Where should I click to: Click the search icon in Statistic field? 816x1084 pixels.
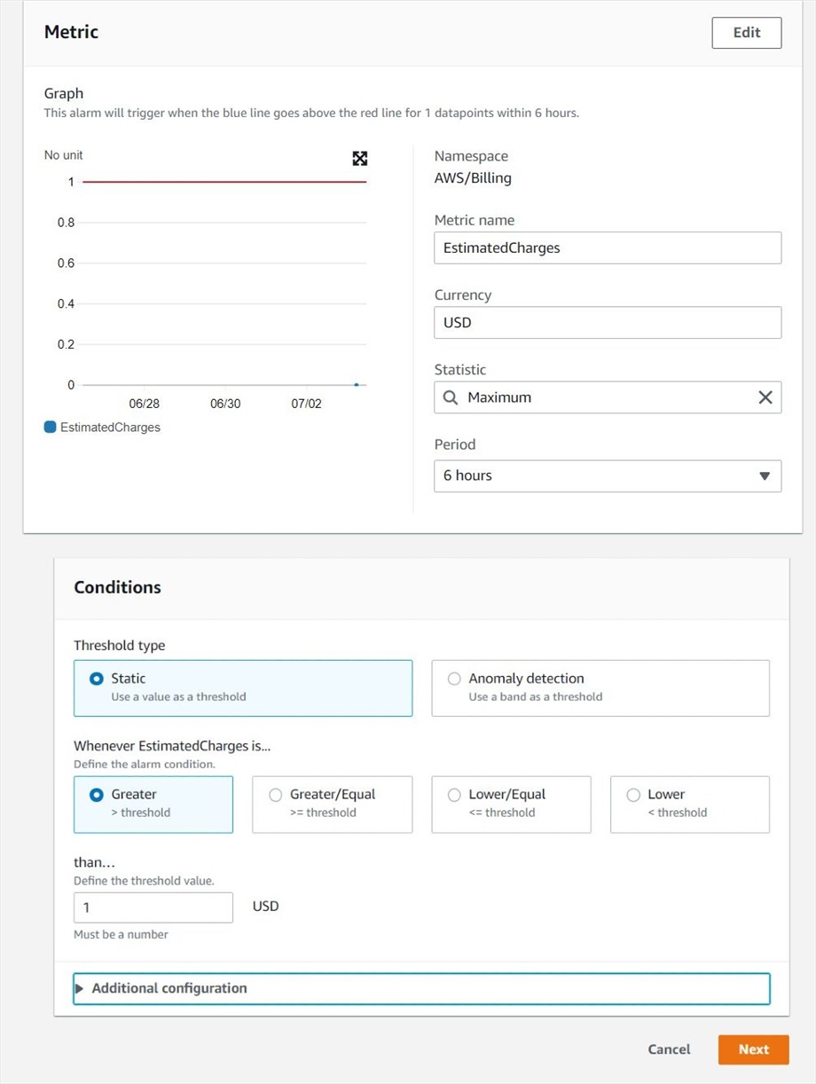click(x=451, y=397)
